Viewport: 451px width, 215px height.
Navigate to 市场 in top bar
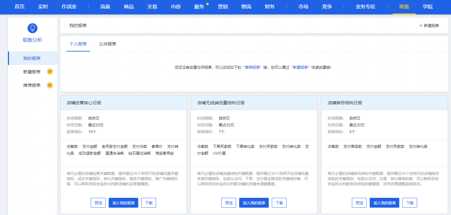click(304, 7)
